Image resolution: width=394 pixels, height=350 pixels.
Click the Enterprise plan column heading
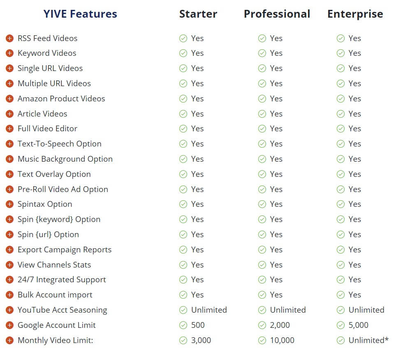click(x=355, y=14)
